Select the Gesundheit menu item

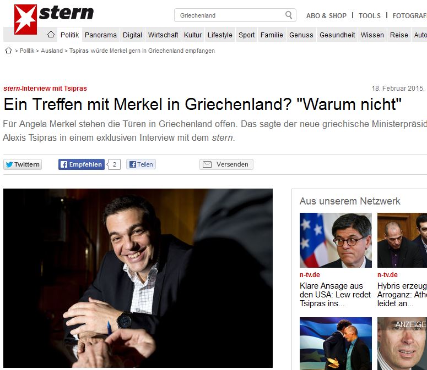337,35
